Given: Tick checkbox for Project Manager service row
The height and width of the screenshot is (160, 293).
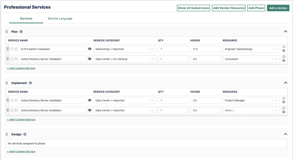Looking at the screenshot, I should (x=12, y=100).
